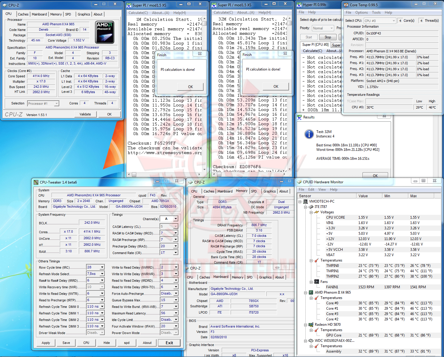Click the Hide button in CPU-Tweaker
This screenshot has width=444, height=357.
click(x=107, y=343)
